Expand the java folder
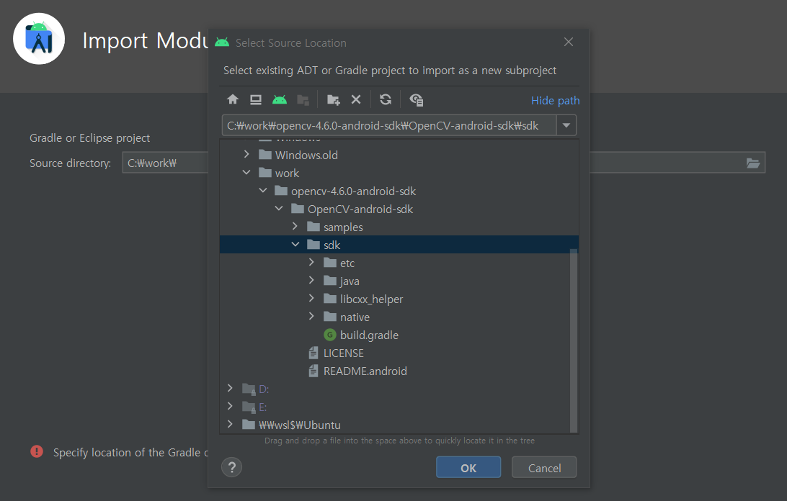Viewport: 787px width, 501px height. point(311,280)
